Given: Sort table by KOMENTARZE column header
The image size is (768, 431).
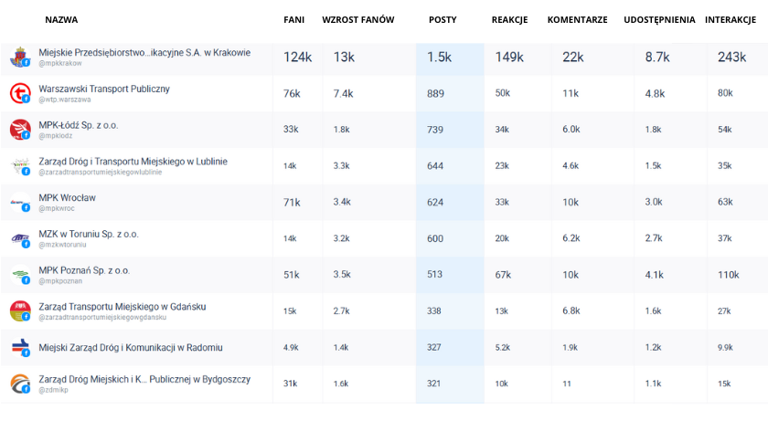Looking at the screenshot, I should pyautogui.click(x=577, y=19).
